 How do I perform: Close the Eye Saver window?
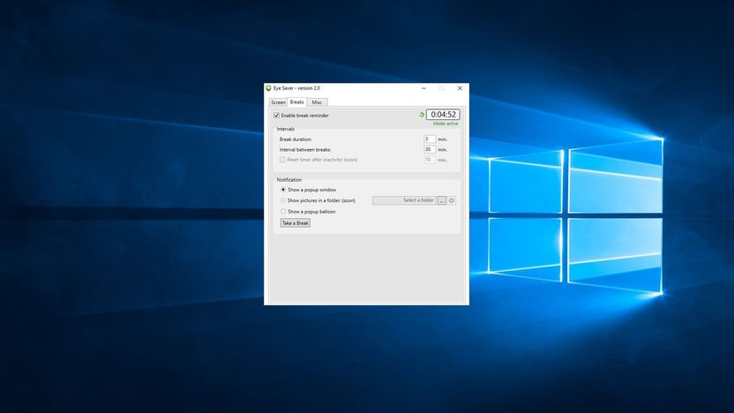(460, 88)
